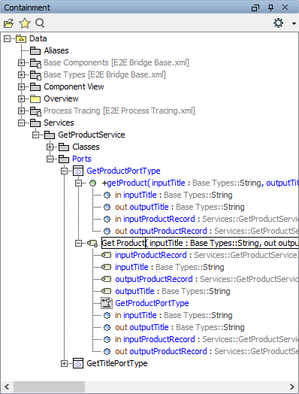The width and height of the screenshot is (299, 394).
Task: Click the green getProduct operation icon
Action: click(92, 183)
